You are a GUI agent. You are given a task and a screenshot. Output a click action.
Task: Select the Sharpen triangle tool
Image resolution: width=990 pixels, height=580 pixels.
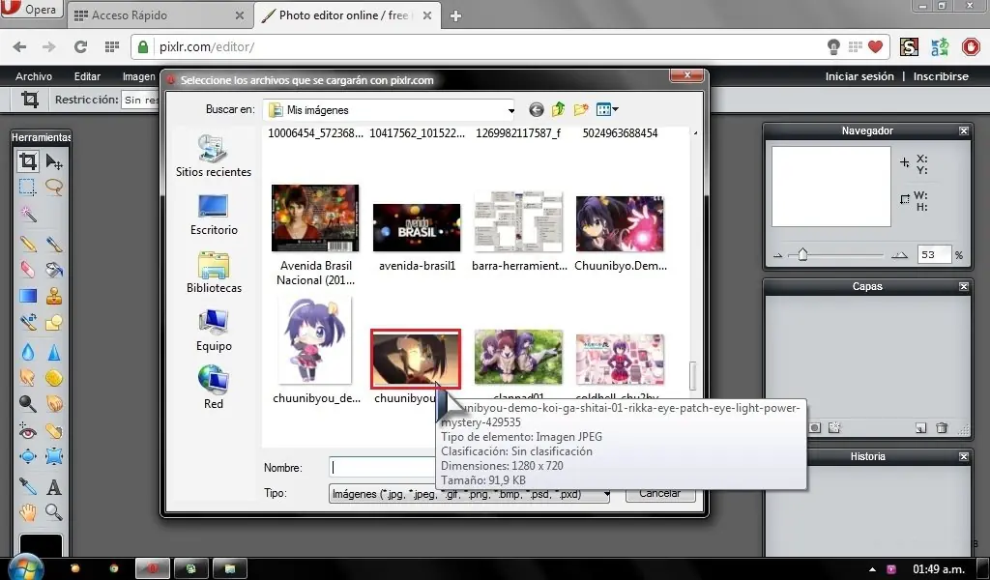point(54,351)
